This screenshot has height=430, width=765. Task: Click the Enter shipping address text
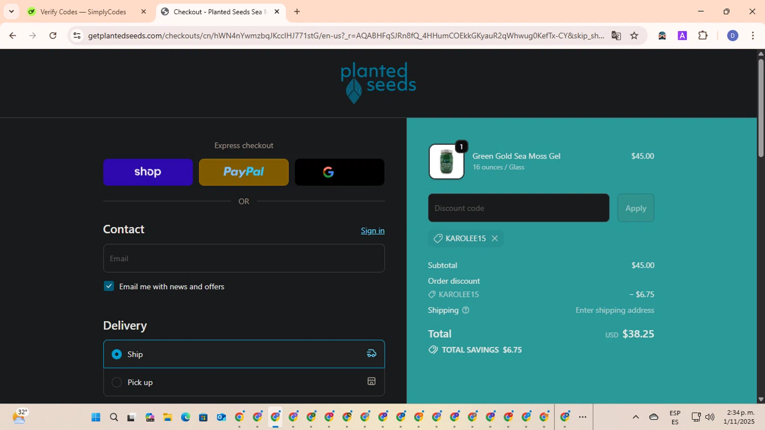[615, 310]
